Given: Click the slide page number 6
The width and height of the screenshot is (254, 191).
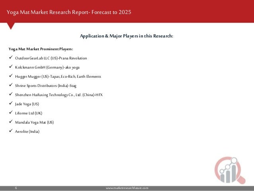Looking at the screenshot, I should [x=16, y=188].
